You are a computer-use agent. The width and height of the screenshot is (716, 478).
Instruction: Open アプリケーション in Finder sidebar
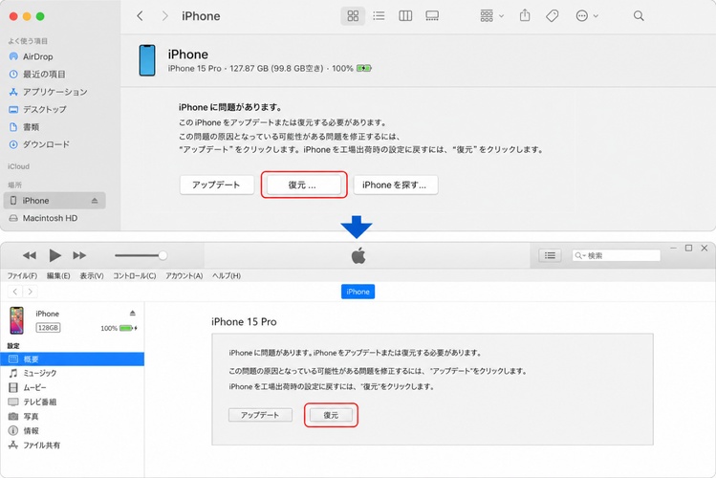coord(49,92)
